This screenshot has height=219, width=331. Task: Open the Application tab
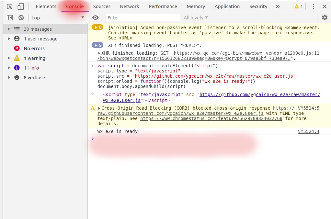pos(227,6)
